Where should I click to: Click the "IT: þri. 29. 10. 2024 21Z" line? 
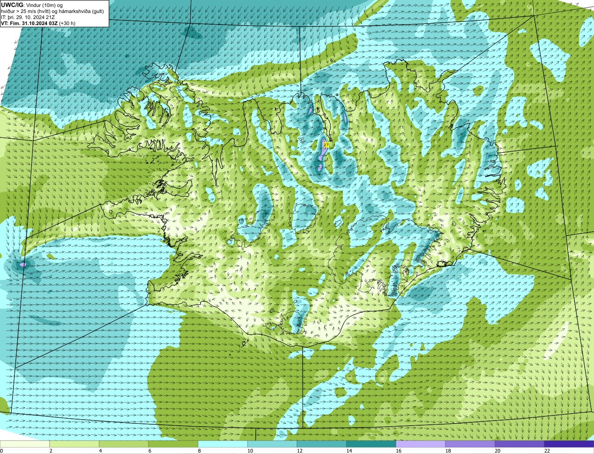pyautogui.click(x=28, y=17)
